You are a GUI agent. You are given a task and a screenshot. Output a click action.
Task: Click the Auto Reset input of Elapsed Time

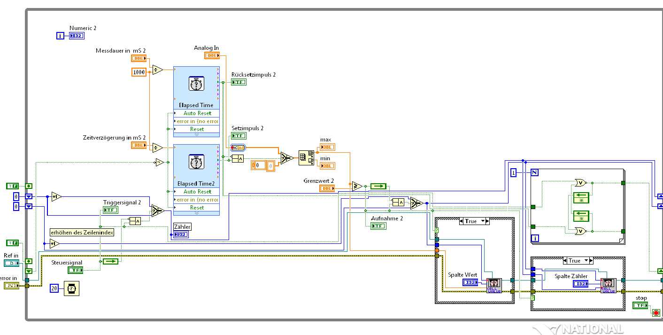196,113
